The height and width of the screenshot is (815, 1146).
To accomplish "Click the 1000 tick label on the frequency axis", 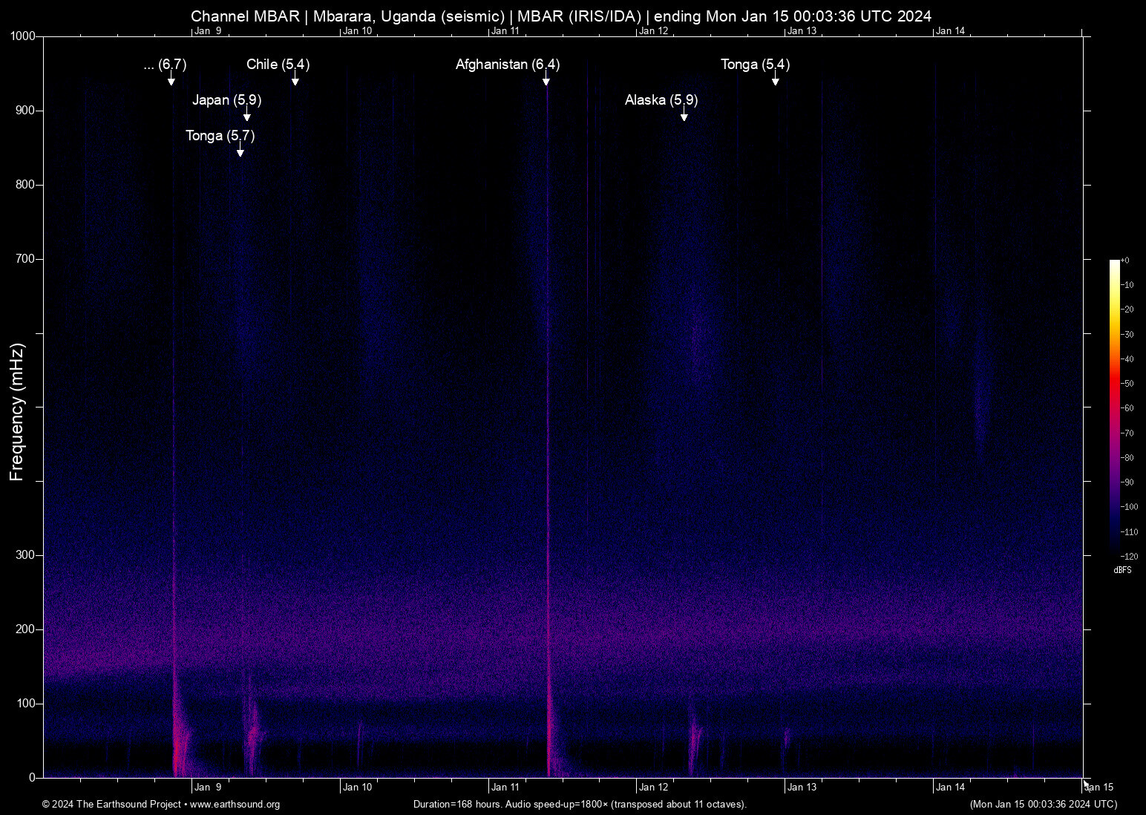I will point(23,36).
